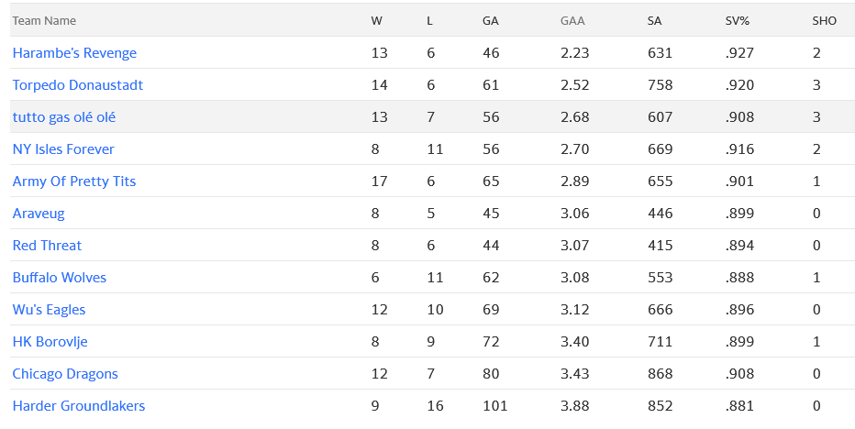Open the Harambe's Revenge team link
The image size is (855, 429).
pyautogui.click(x=74, y=53)
